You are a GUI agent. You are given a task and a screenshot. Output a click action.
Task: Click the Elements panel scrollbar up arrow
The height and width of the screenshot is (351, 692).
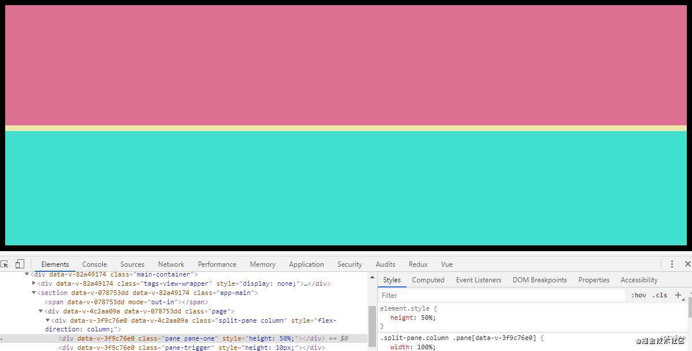pyautogui.click(x=372, y=277)
